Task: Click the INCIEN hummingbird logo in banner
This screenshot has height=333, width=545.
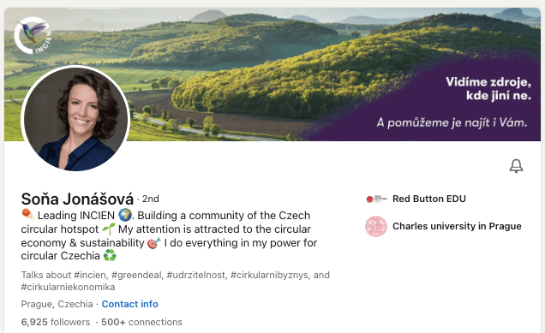Action: pos(33,35)
